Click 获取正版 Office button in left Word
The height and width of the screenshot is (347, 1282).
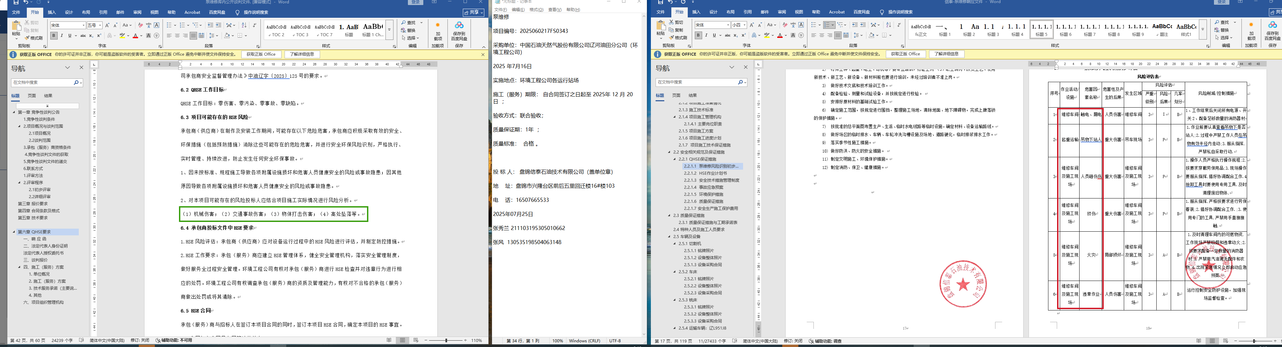261,54
